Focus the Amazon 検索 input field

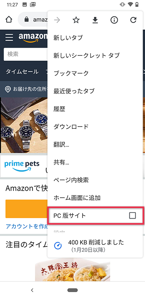(x=25, y=54)
